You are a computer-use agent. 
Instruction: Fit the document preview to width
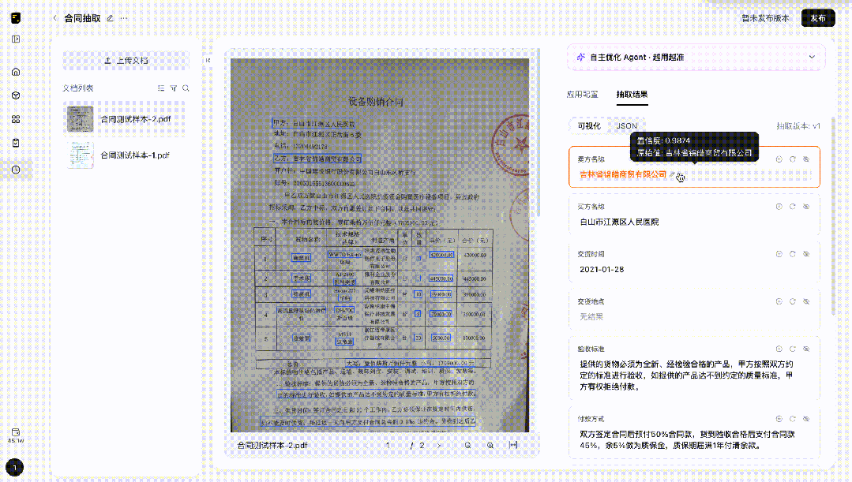point(513,445)
